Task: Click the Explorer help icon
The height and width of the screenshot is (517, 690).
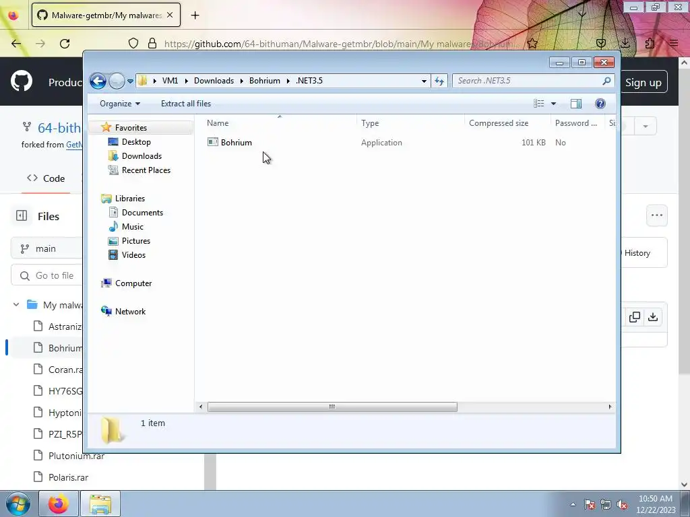Action: point(600,104)
